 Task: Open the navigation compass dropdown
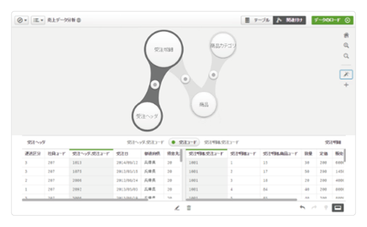pos(22,20)
